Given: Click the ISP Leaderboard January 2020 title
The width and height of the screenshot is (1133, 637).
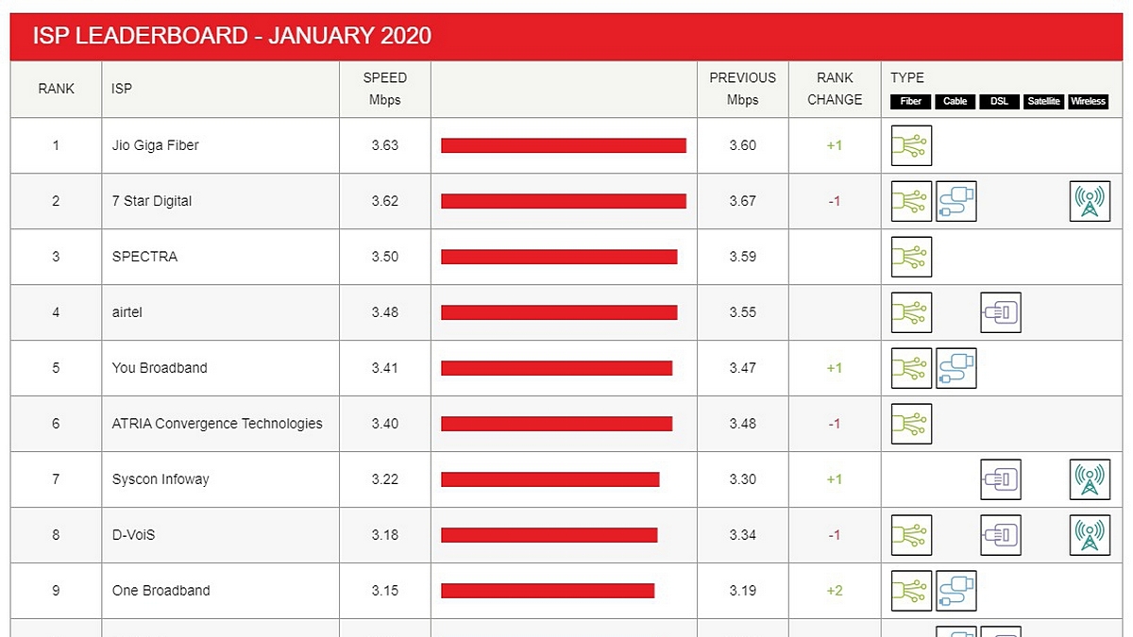Looking at the screenshot, I should (232, 36).
